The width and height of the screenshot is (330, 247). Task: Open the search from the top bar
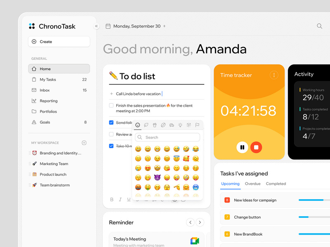[319, 26]
